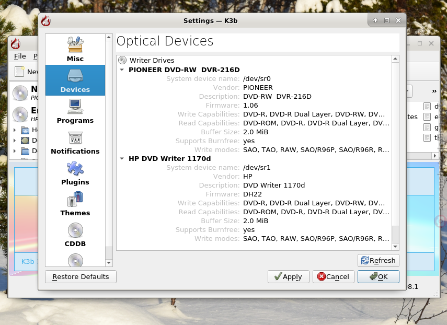447x325 pixels.
Task: Click Restore Defaults
Action: tap(81, 276)
